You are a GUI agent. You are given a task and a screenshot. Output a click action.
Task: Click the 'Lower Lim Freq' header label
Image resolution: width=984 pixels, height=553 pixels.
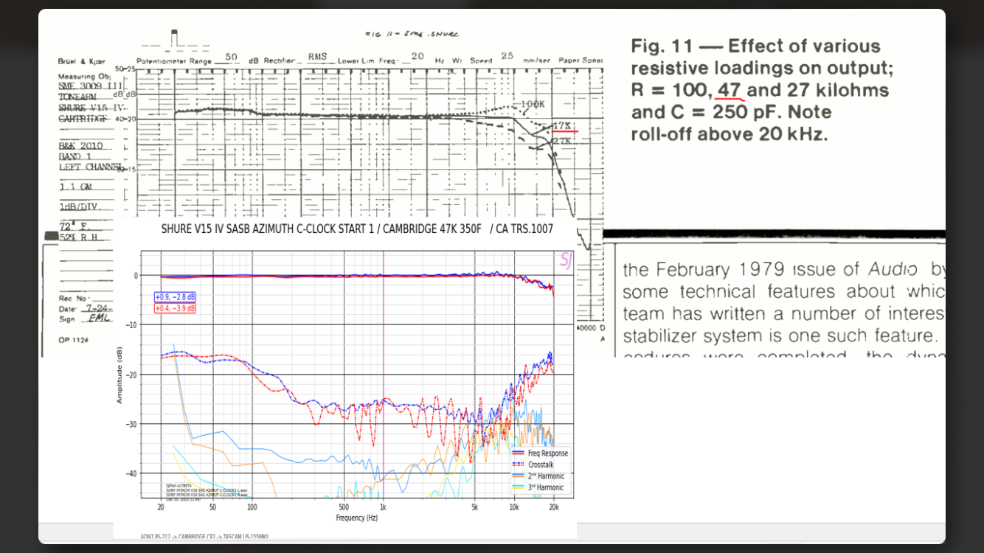pyautogui.click(x=367, y=61)
